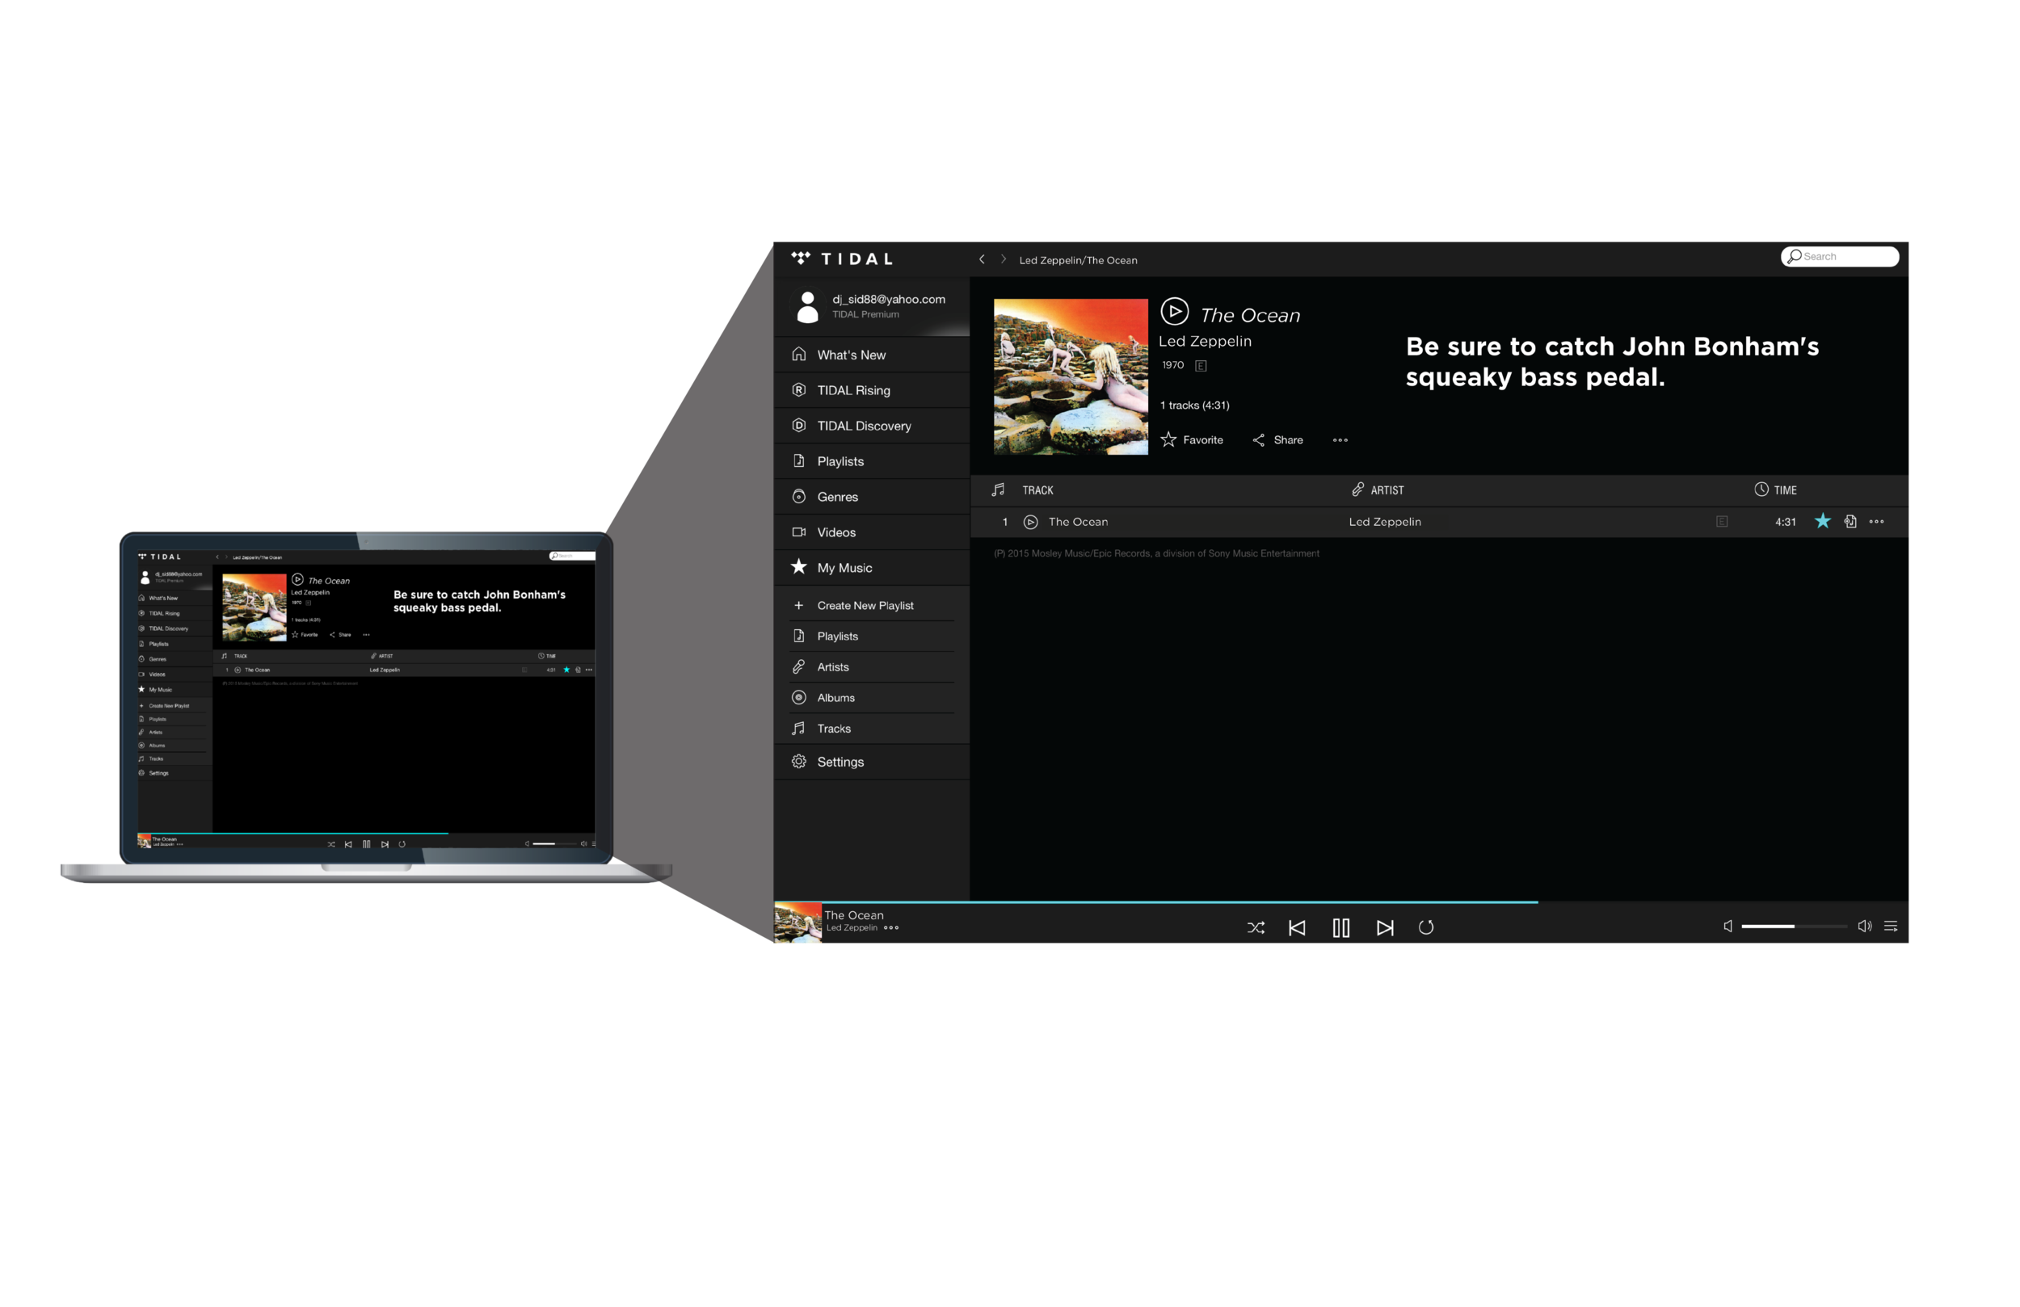Open the play queue icon, enlarged player bar
This screenshot has height=1307, width=2020.
point(1891,927)
